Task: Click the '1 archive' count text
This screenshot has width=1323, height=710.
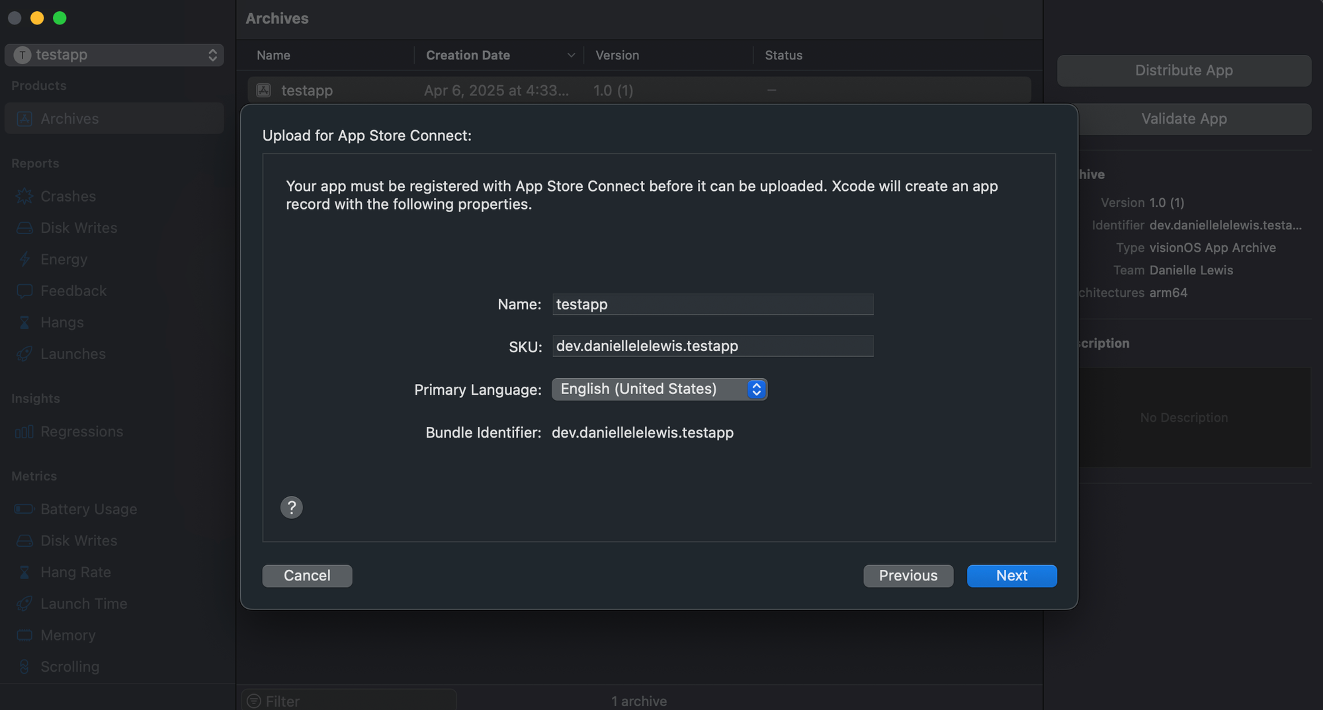Action: click(639, 701)
